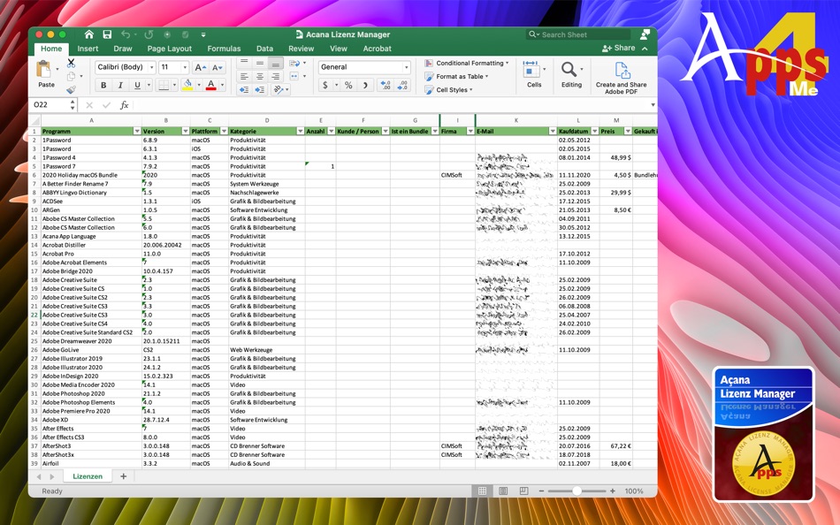The image size is (840, 525).
Task: Add a new sheet with plus
Action: point(123,476)
